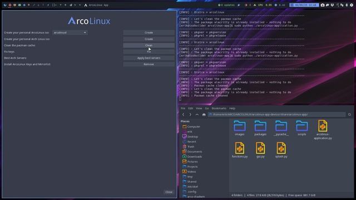Click the file manager path bar

277,114
